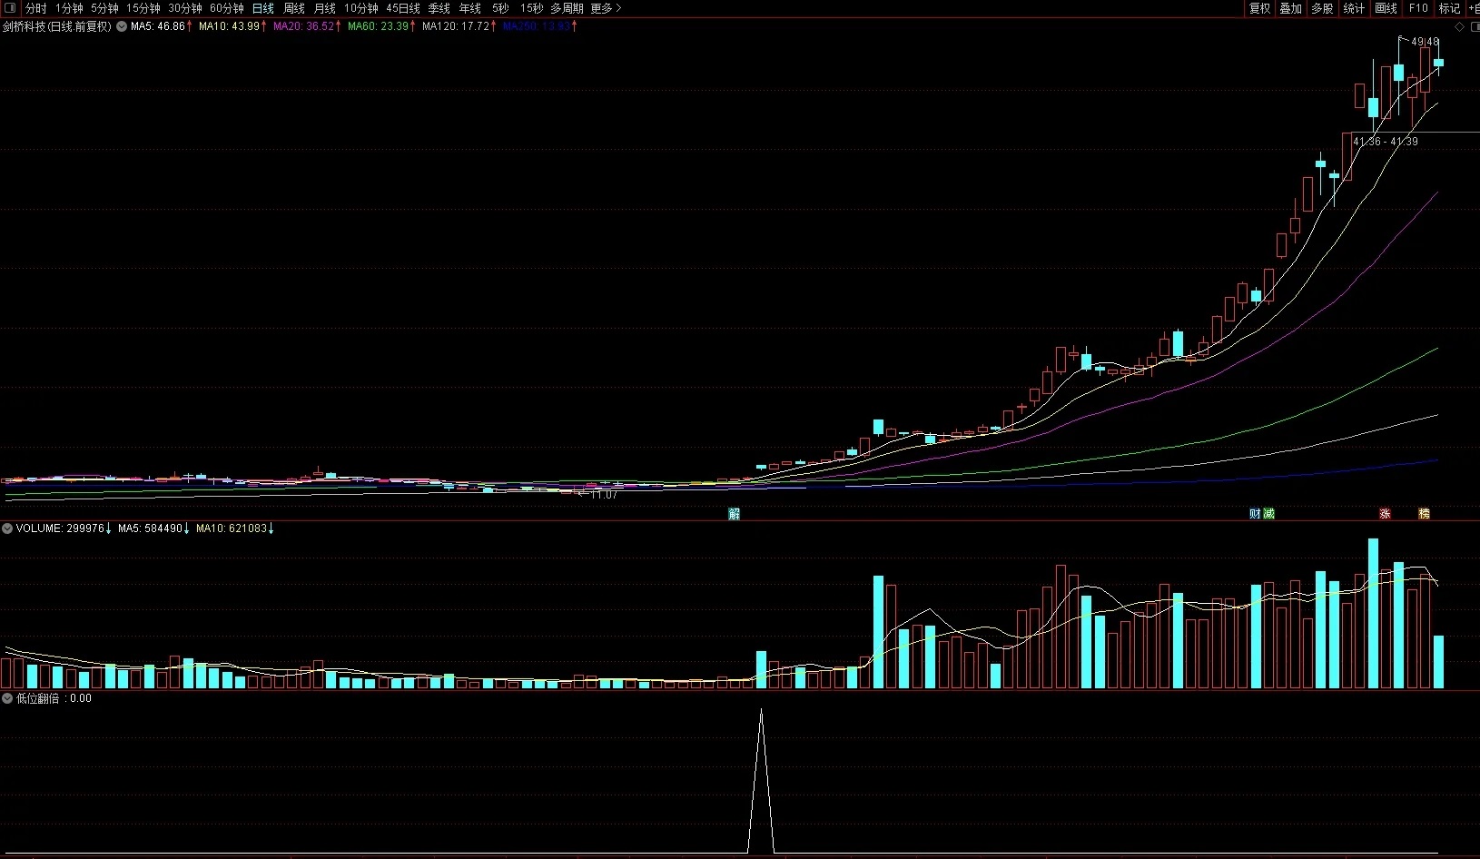This screenshot has height=859, width=1480.
Task: Click the 榜 ranking list marker
Action: tap(1424, 514)
